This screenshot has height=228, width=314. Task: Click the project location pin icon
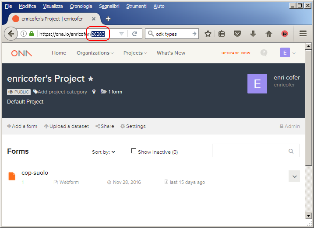[94, 92]
